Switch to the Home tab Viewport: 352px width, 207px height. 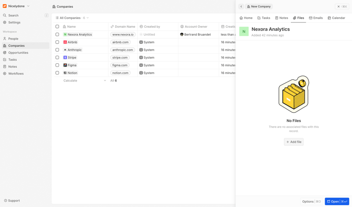246,18
